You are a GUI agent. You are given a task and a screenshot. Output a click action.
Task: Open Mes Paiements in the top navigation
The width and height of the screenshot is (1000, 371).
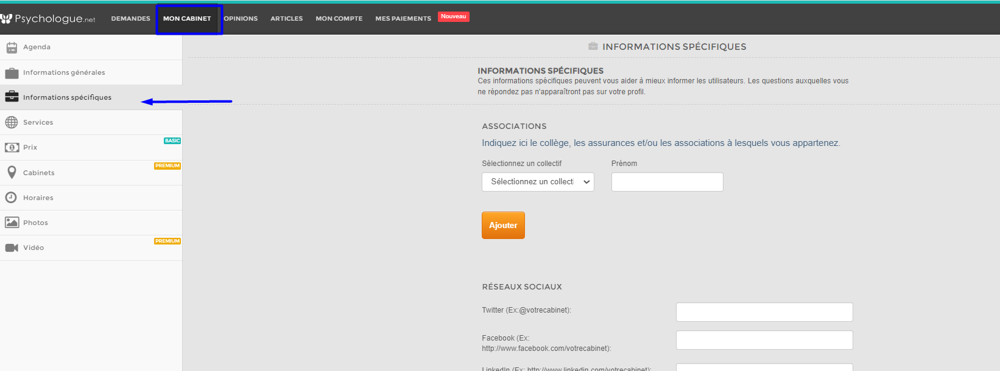pyautogui.click(x=403, y=19)
